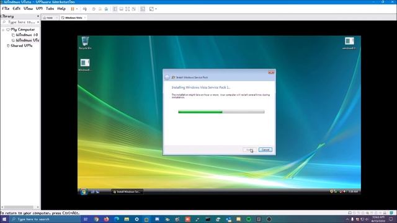Click the Windows 10 taskbar search box

(x=45, y=219)
